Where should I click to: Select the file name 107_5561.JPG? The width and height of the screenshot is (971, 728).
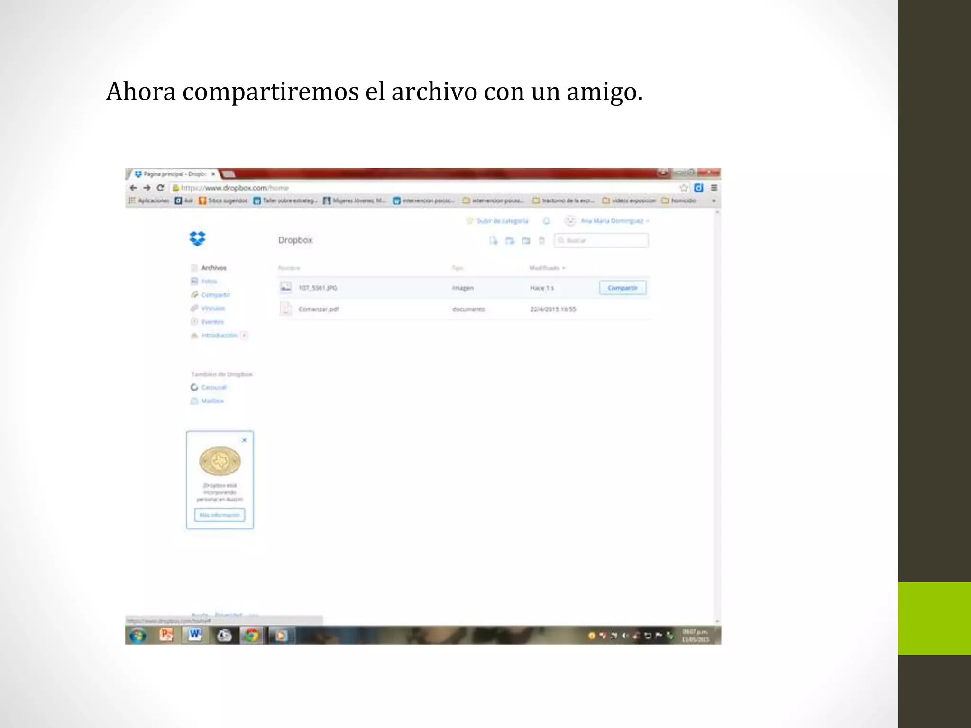coord(318,288)
